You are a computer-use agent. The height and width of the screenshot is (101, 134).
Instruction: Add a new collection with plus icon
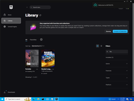pyautogui.click(x=41, y=40)
